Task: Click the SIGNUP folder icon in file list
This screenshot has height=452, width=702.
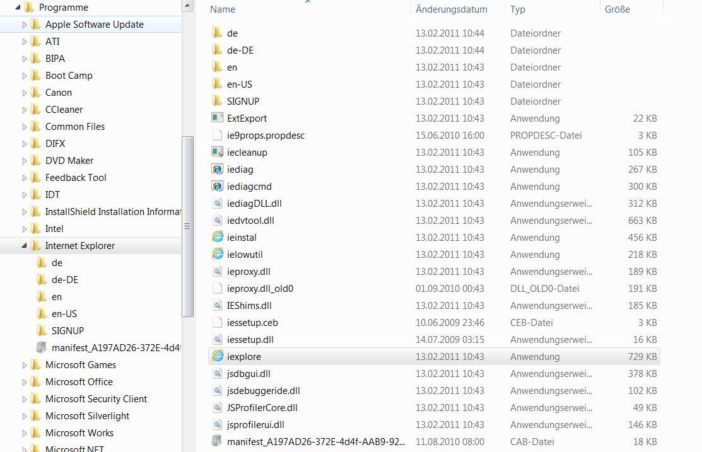Action: tap(218, 101)
